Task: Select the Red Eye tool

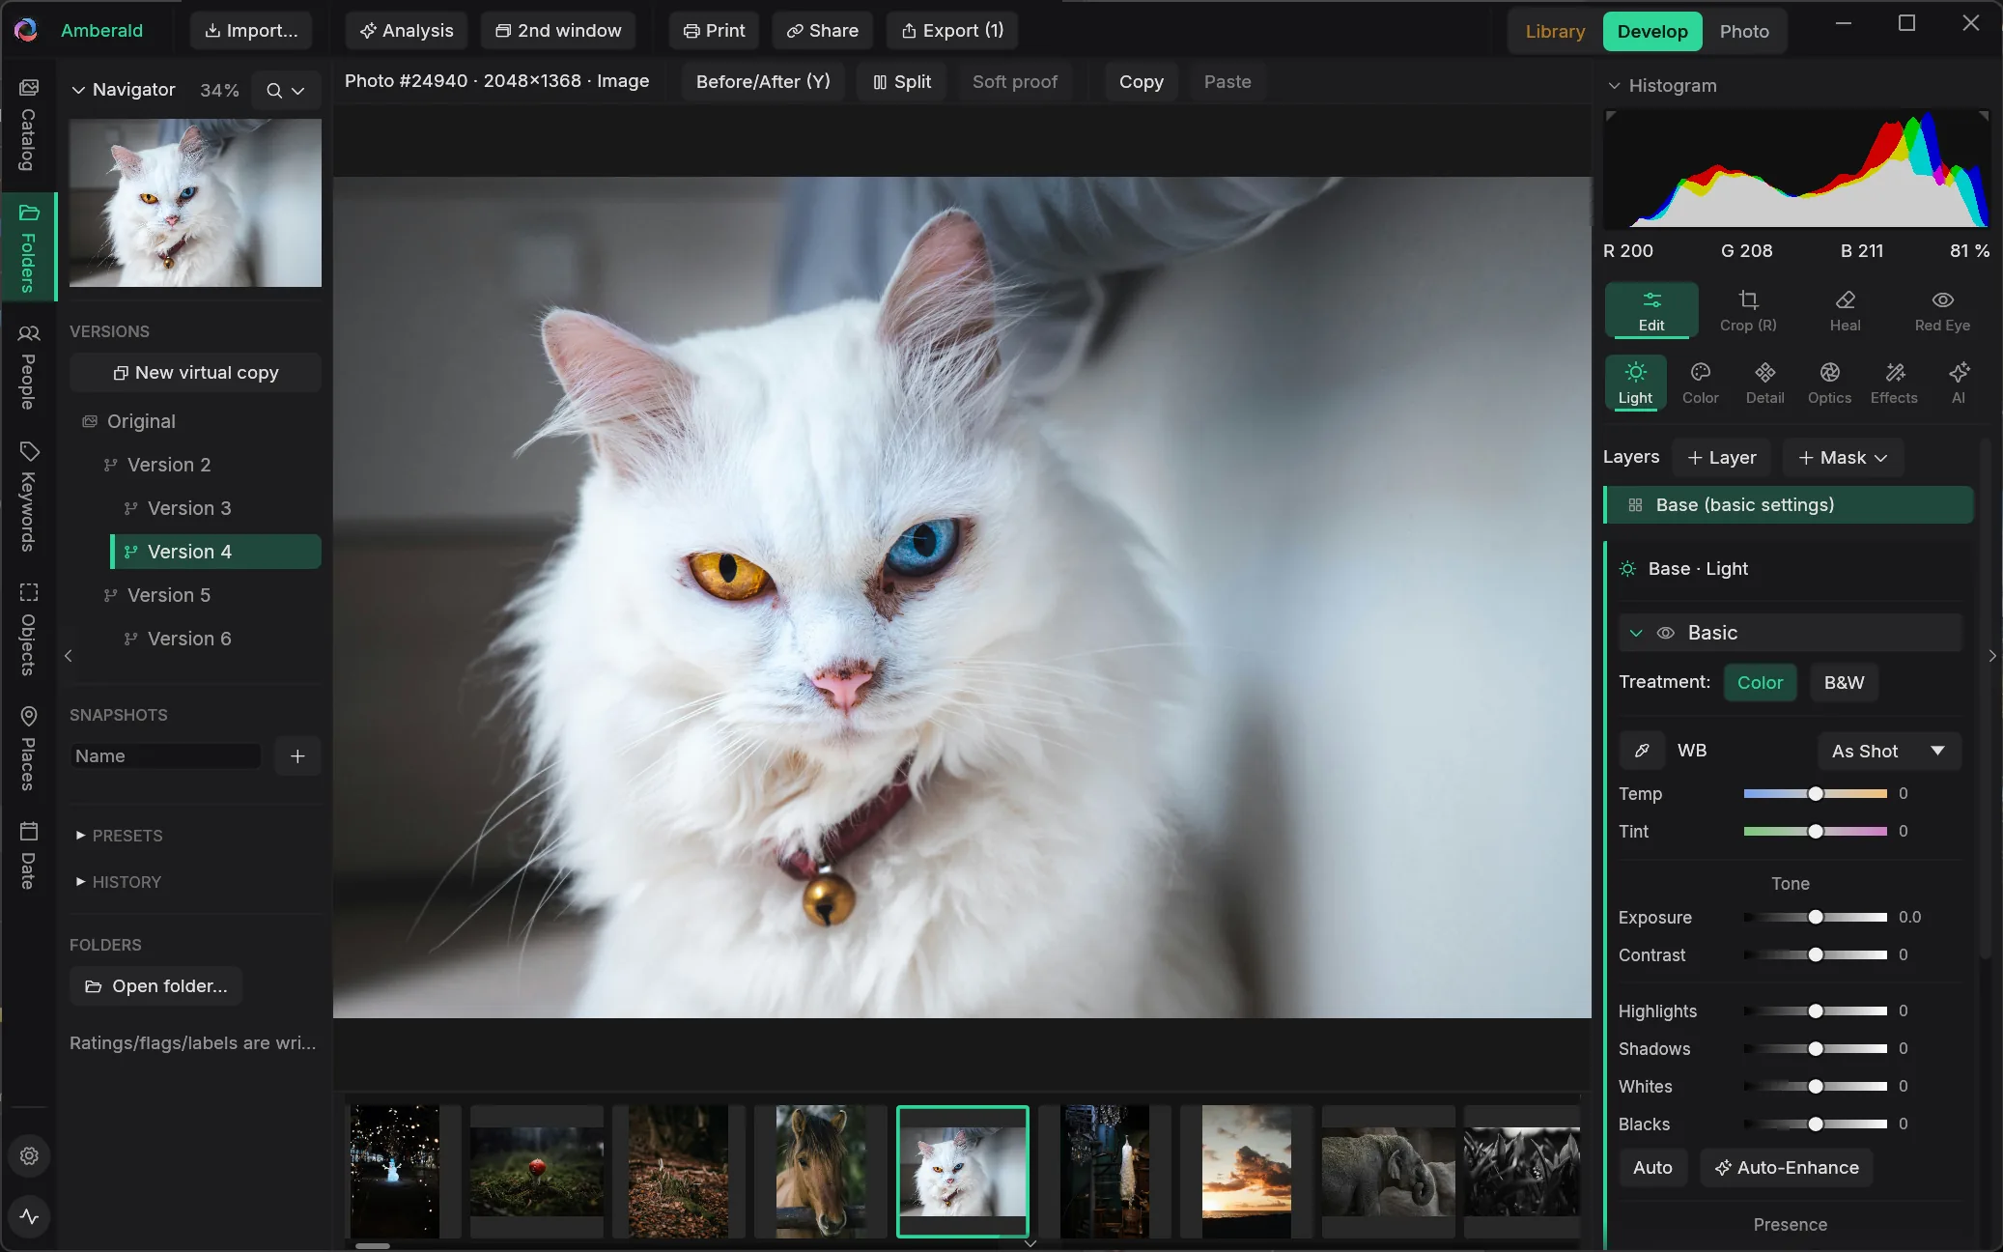Action: (1942, 310)
